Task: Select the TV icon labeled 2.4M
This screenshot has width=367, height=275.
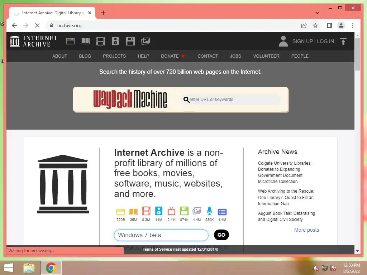Action: [171, 211]
